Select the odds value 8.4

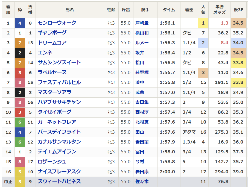pos(224,43)
